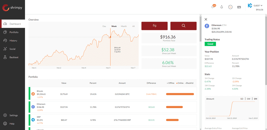Switch overview chart to Month
Image resolution: width=267 pixels, height=130 pixels.
point(124,26)
